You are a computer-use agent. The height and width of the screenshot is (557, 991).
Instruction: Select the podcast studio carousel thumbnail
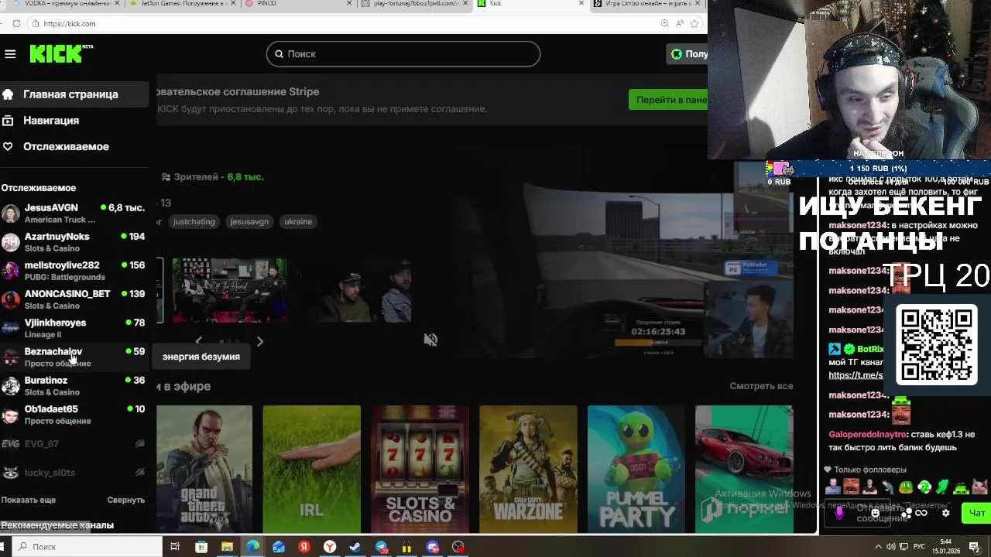[229, 290]
